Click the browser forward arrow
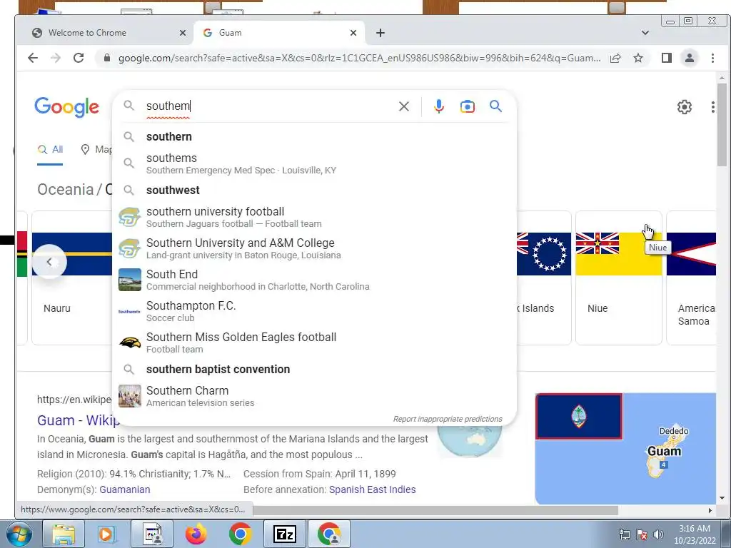Viewport: 731px width, 548px height. click(56, 58)
